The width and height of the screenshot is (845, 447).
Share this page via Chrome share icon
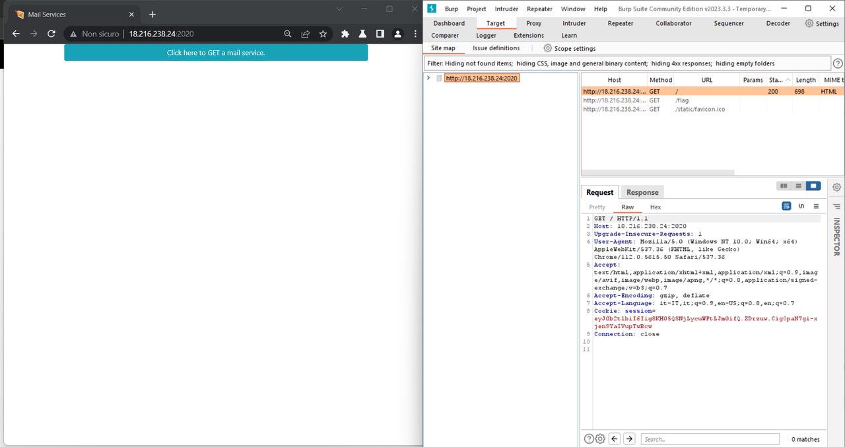(x=305, y=34)
